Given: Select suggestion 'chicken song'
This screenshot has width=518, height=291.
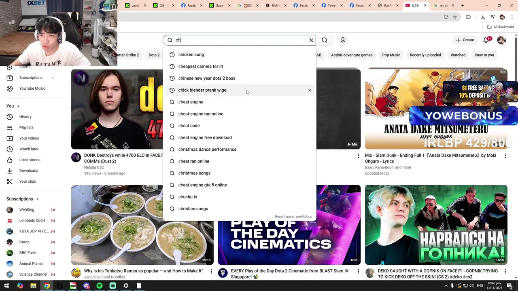Looking at the screenshot, I should coord(240,55).
